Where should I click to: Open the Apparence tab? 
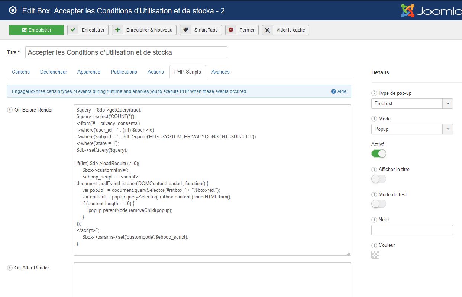click(x=89, y=72)
